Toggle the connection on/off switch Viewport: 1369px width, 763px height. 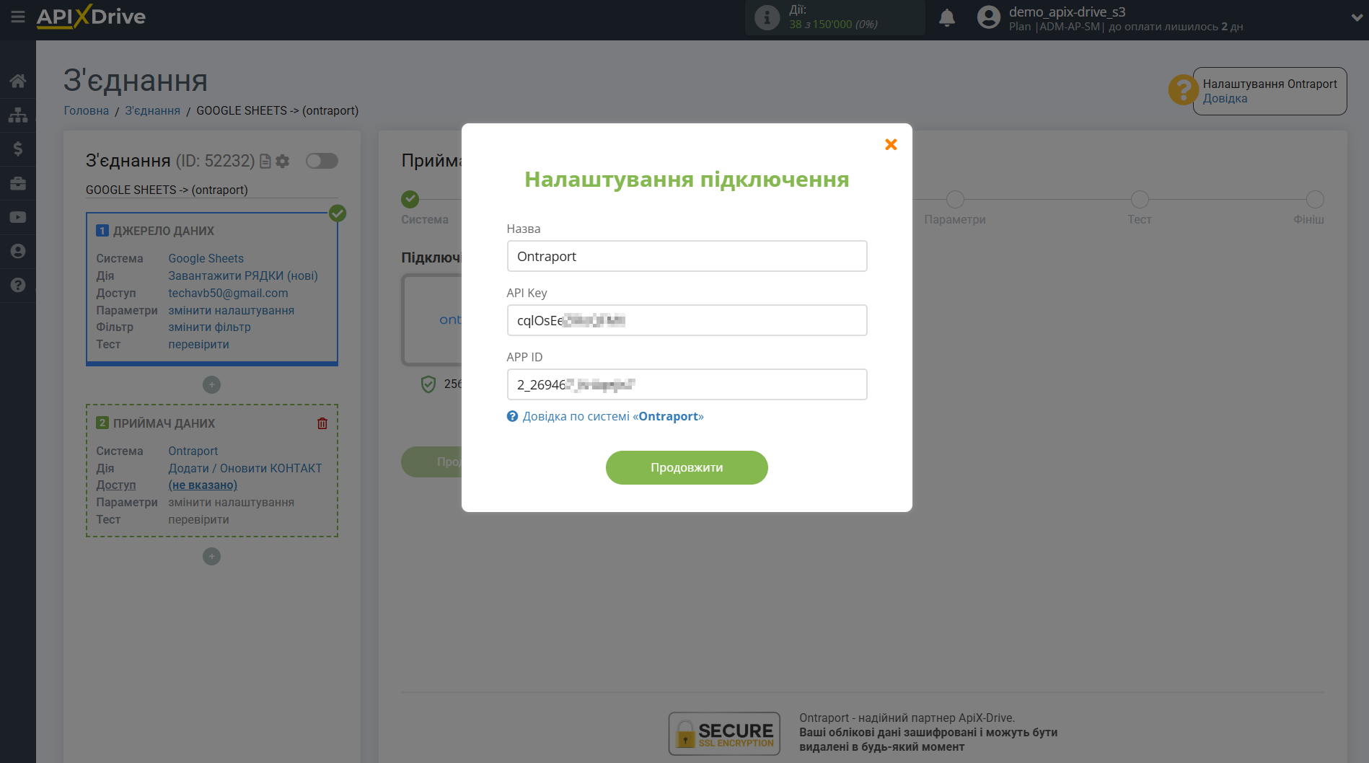point(322,161)
